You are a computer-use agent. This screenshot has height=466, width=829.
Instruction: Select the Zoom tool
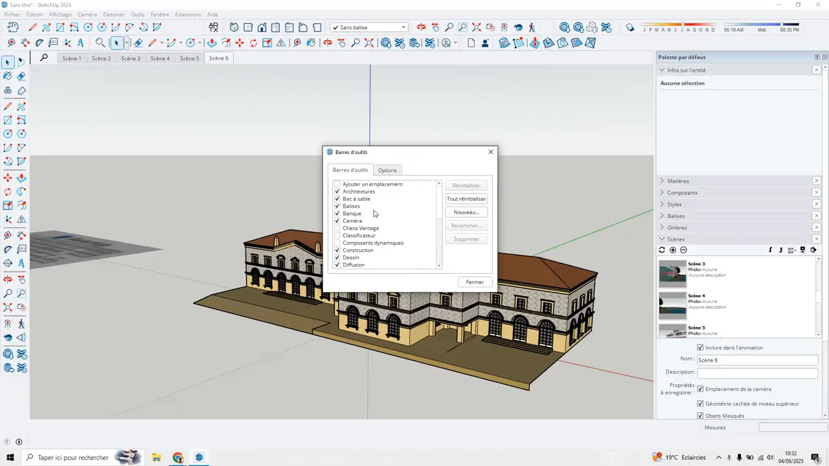click(x=8, y=293)
